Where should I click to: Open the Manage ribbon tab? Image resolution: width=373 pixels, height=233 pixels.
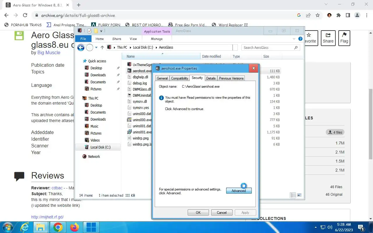coord(157,39)
